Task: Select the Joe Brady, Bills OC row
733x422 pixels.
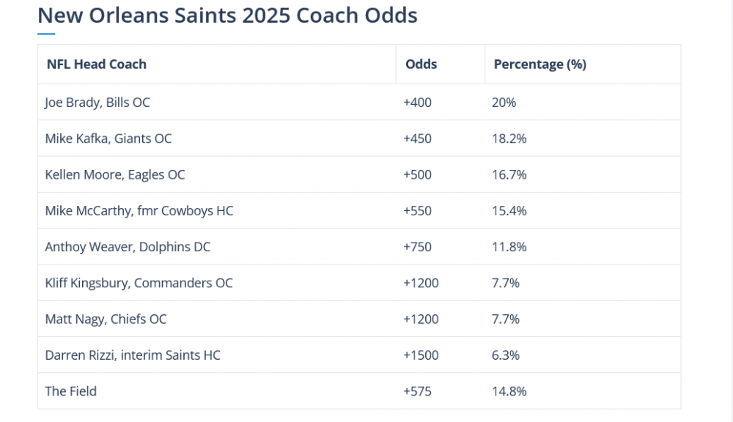Action: click(97, 103)
